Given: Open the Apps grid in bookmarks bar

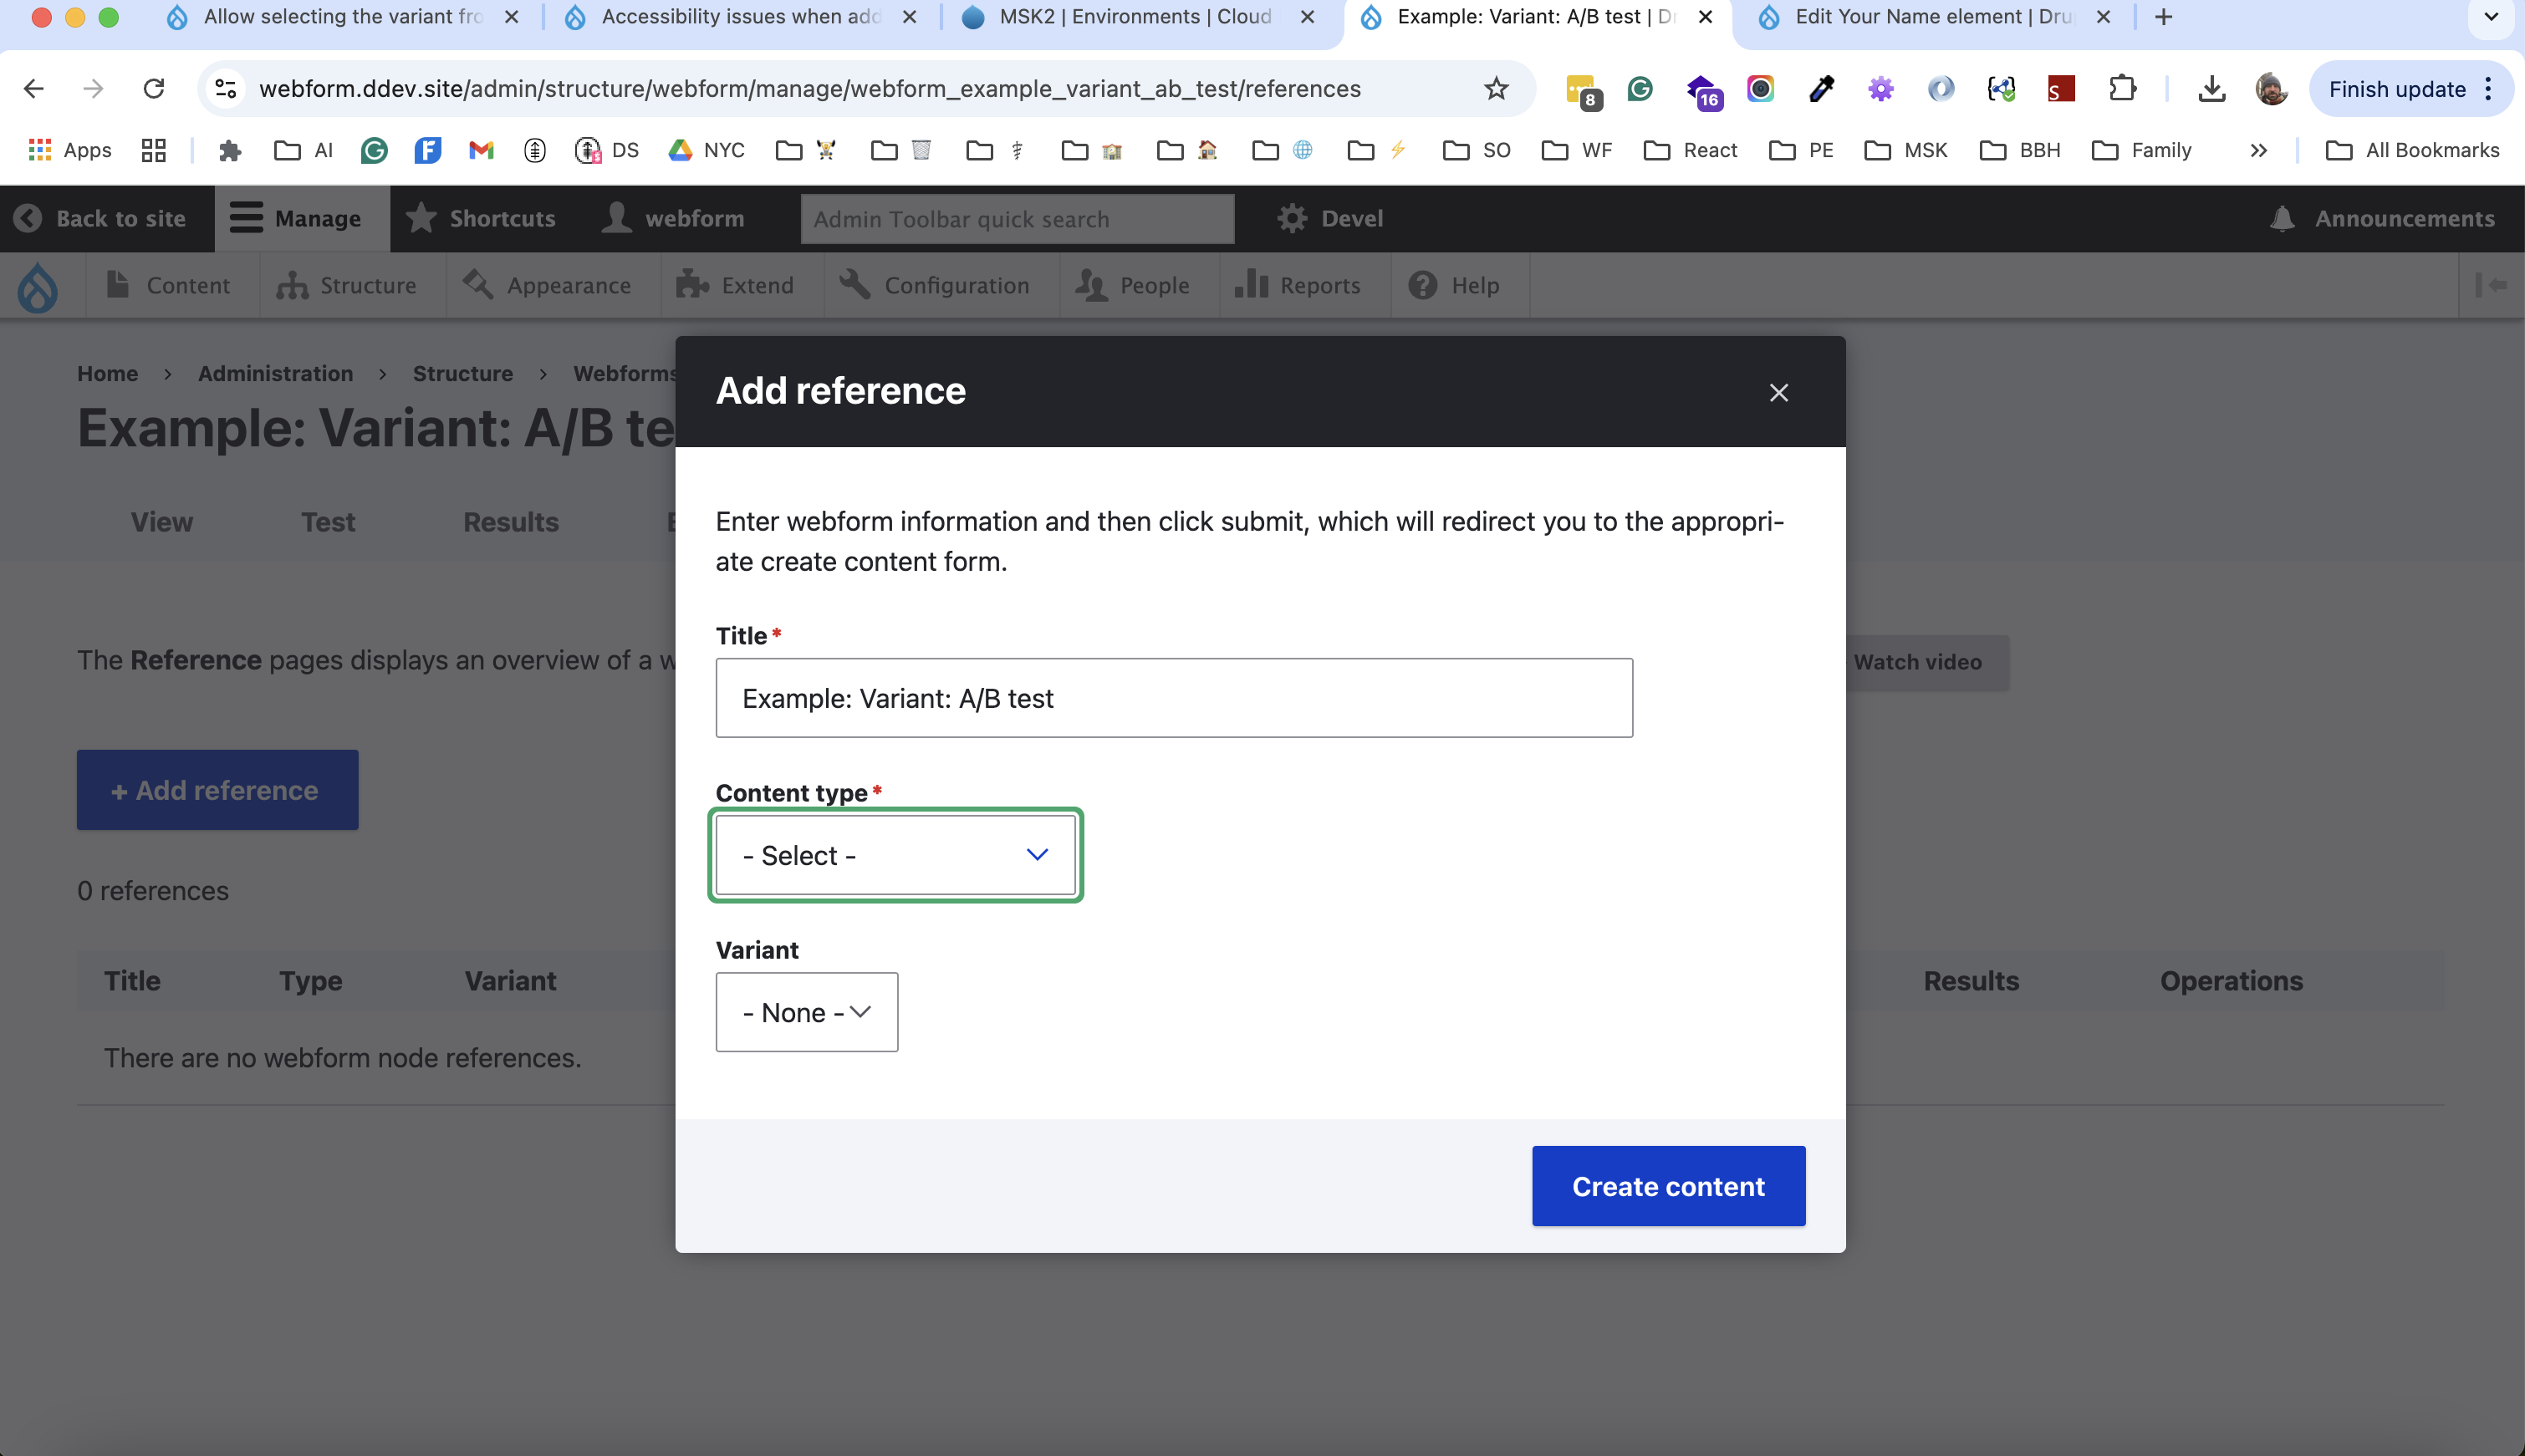Looking at the screenshot, I should tap(69, 150).
